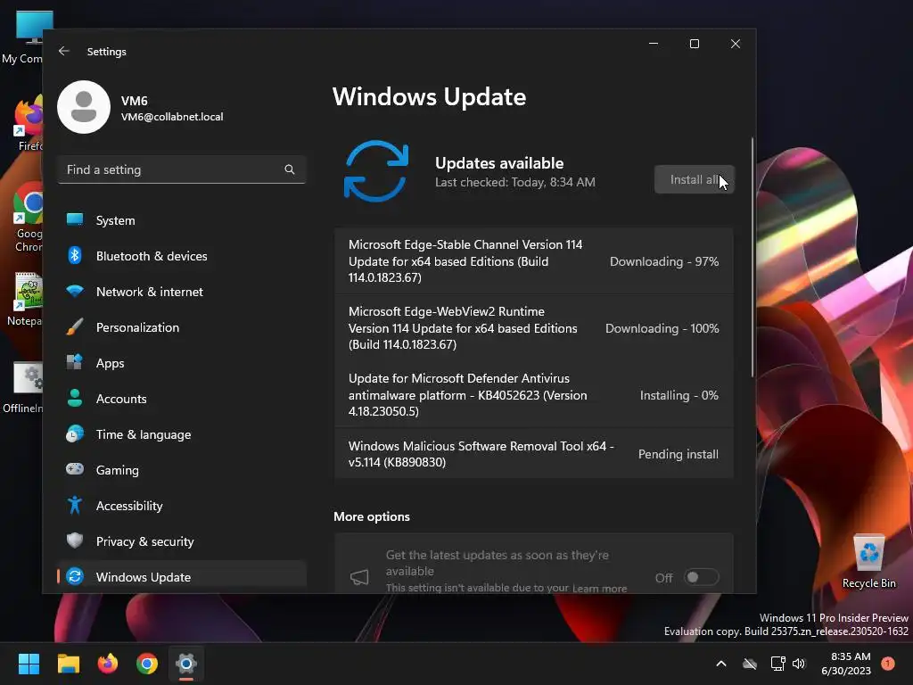Click the clock and date in the taskbar
Image resolution: width=913 pixels, height=685 pixels.
pyautogui.click(x=846, y=664)
